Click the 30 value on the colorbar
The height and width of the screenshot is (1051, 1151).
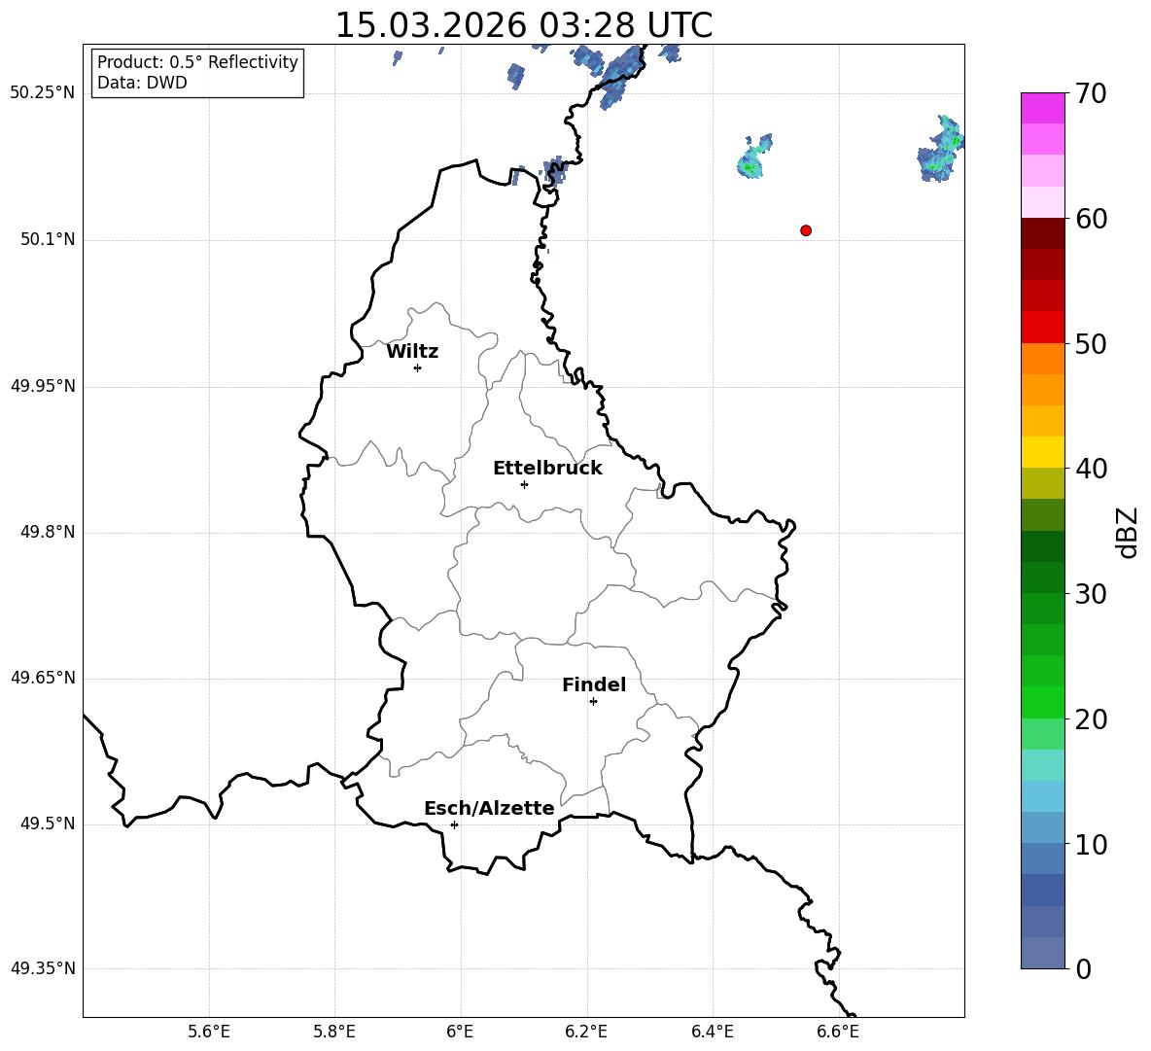pyautogui.click(x=1090, y=594)
